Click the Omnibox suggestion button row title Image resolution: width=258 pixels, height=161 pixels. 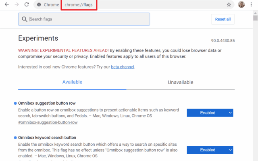tap(47, 103)
